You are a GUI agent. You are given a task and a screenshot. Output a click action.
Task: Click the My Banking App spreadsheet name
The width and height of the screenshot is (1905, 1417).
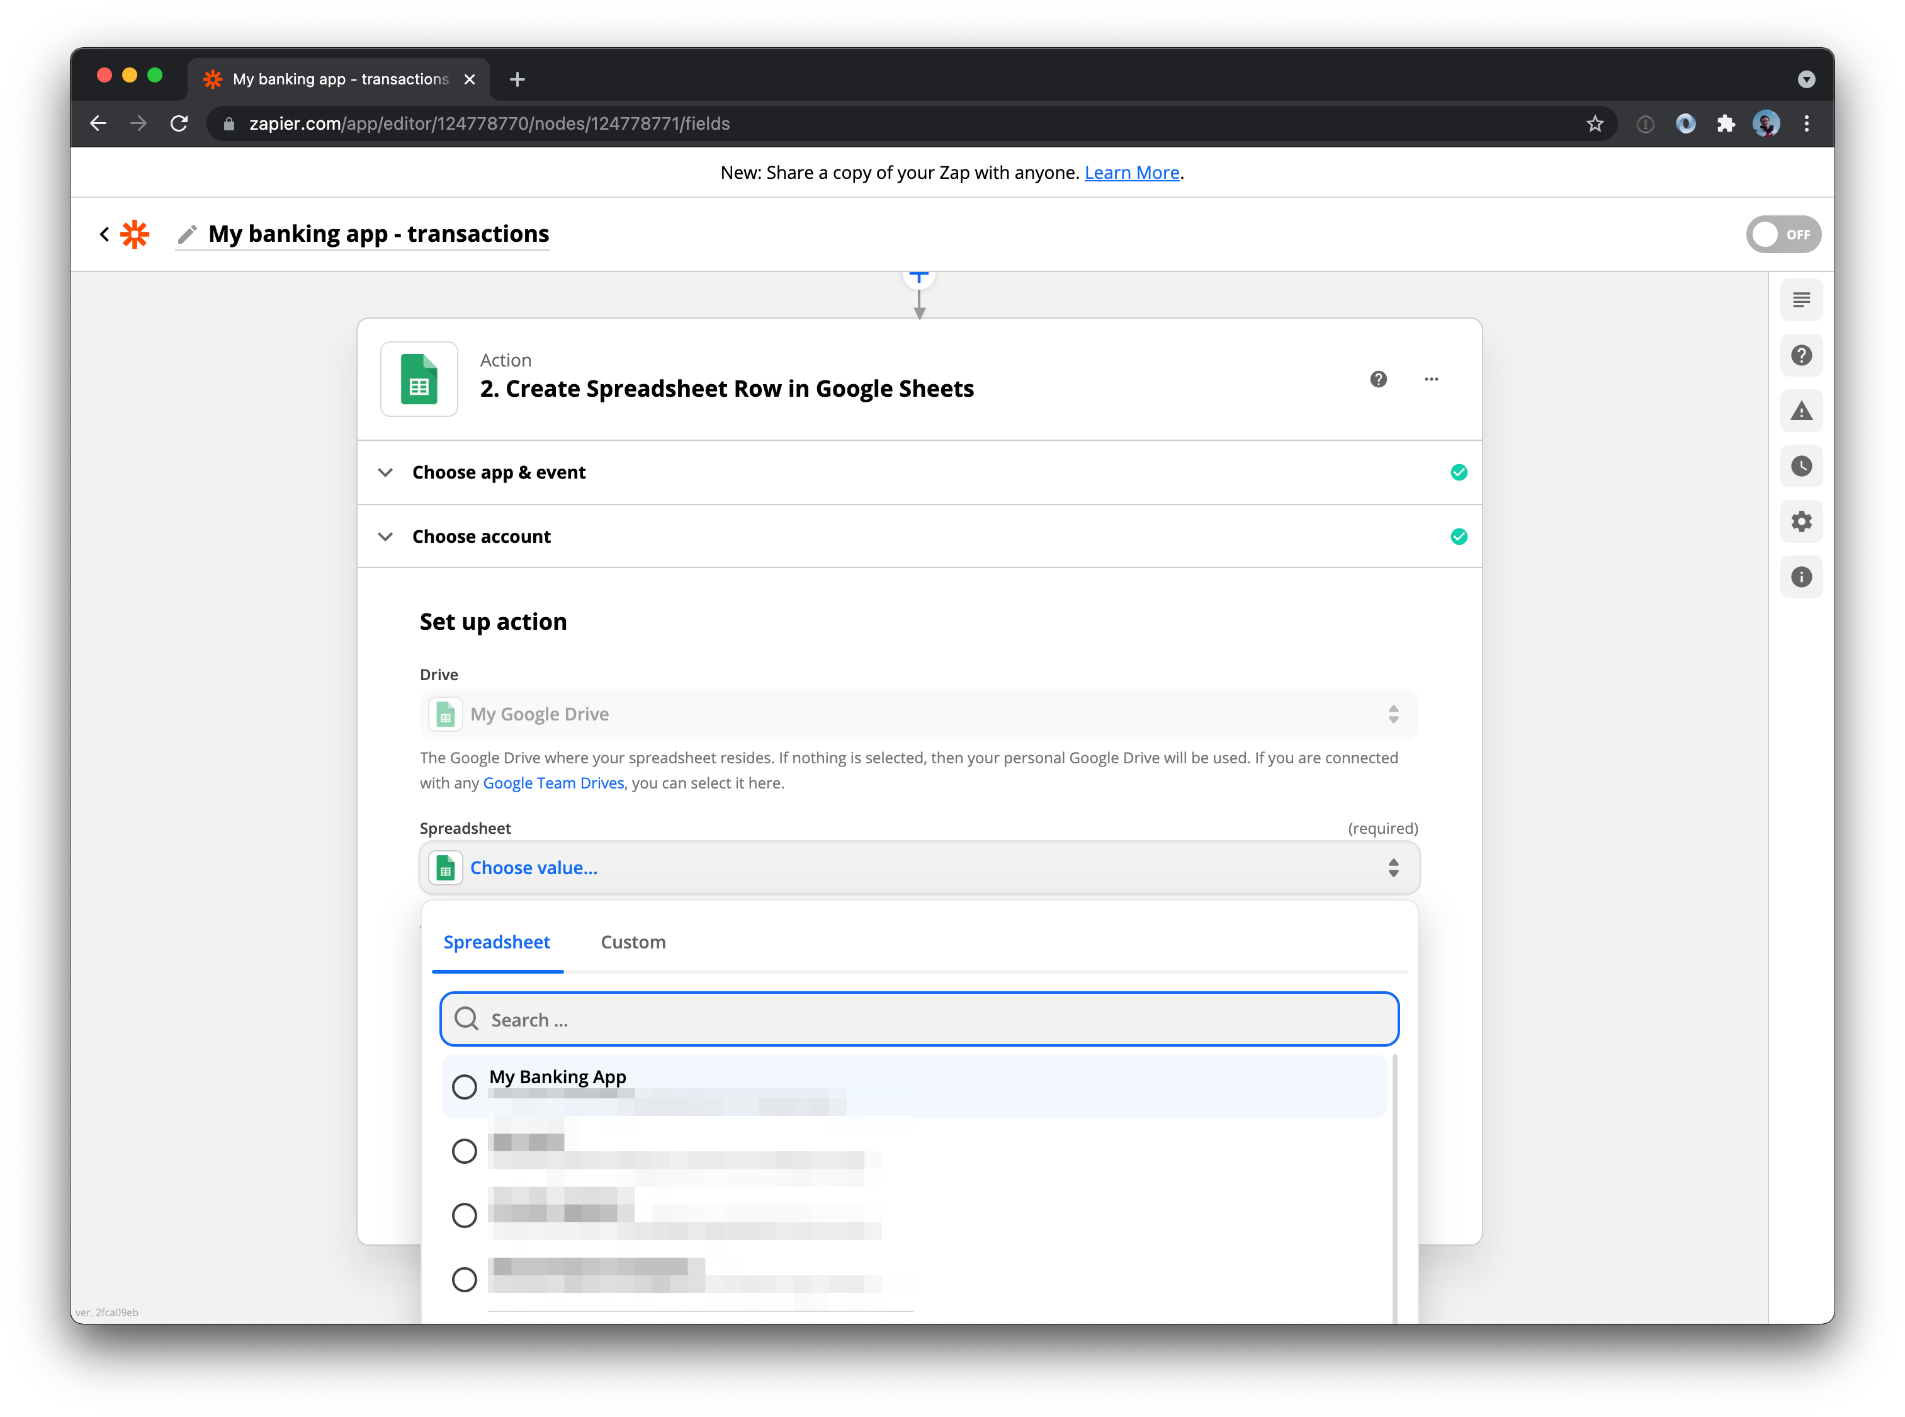(x=557, y=1078)
